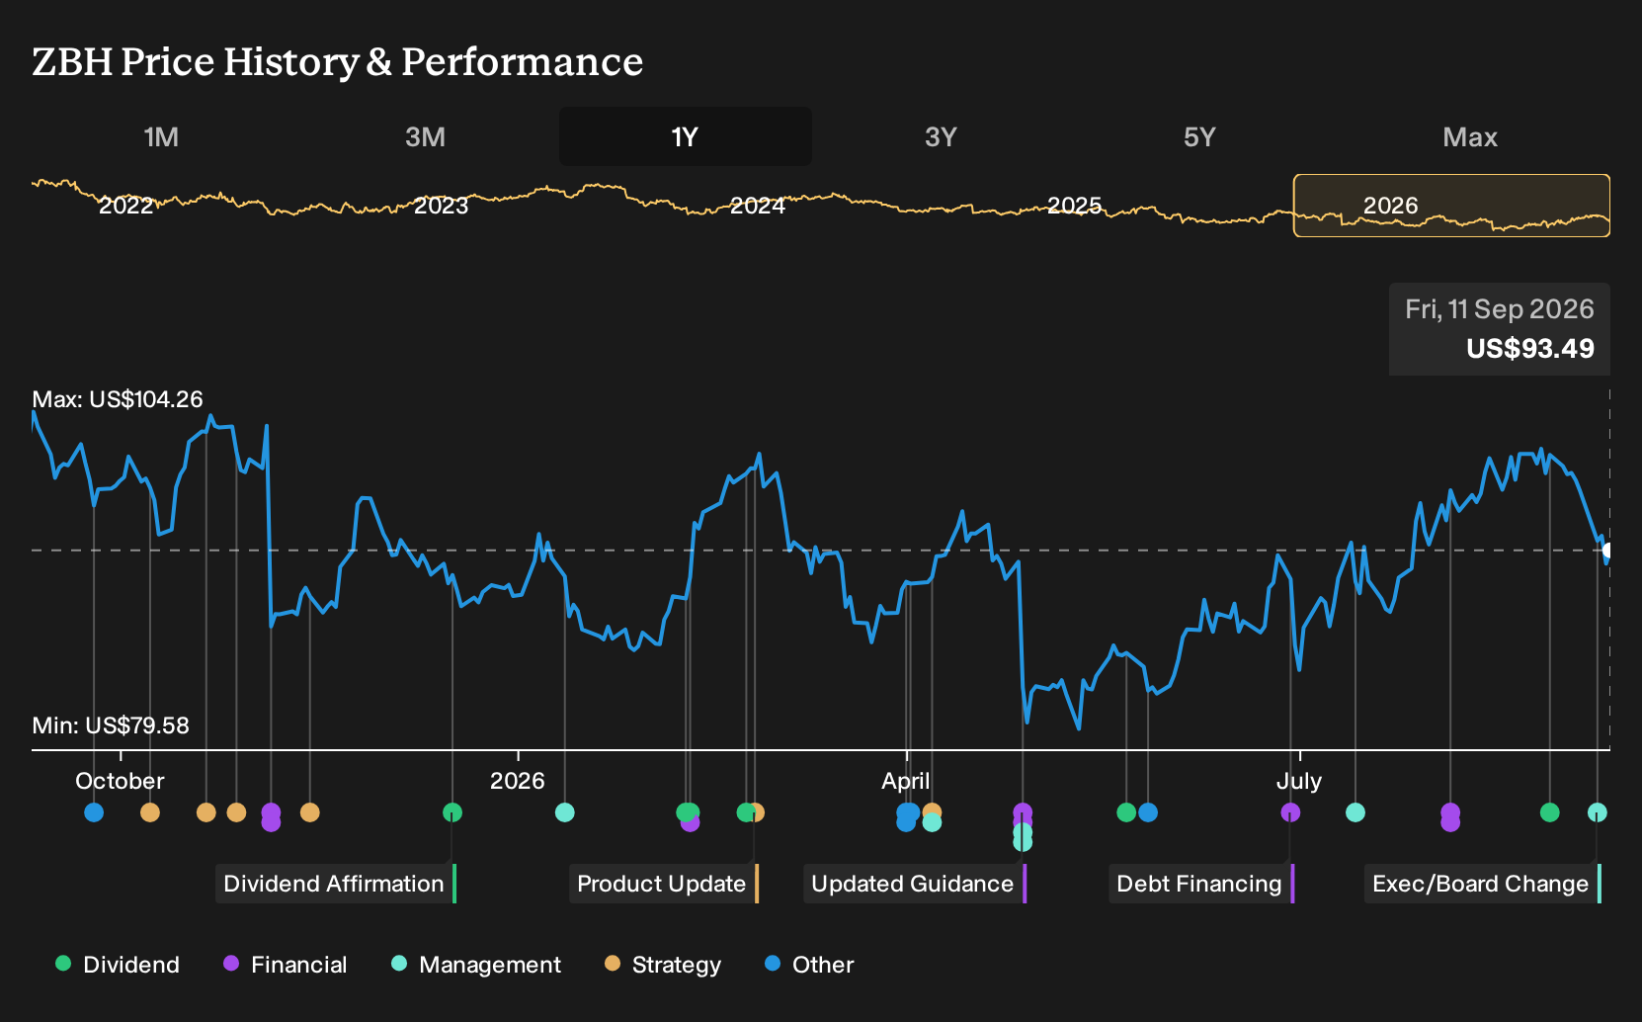Select the teal marker above Exec/Board Change label

[1598, 812]
